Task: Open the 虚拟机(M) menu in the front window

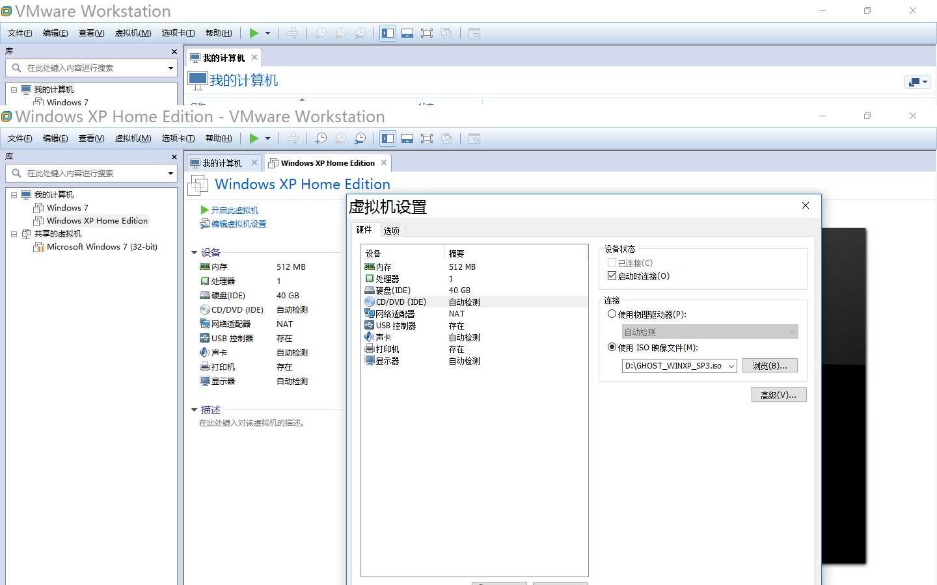Action: tap(133, 138)
